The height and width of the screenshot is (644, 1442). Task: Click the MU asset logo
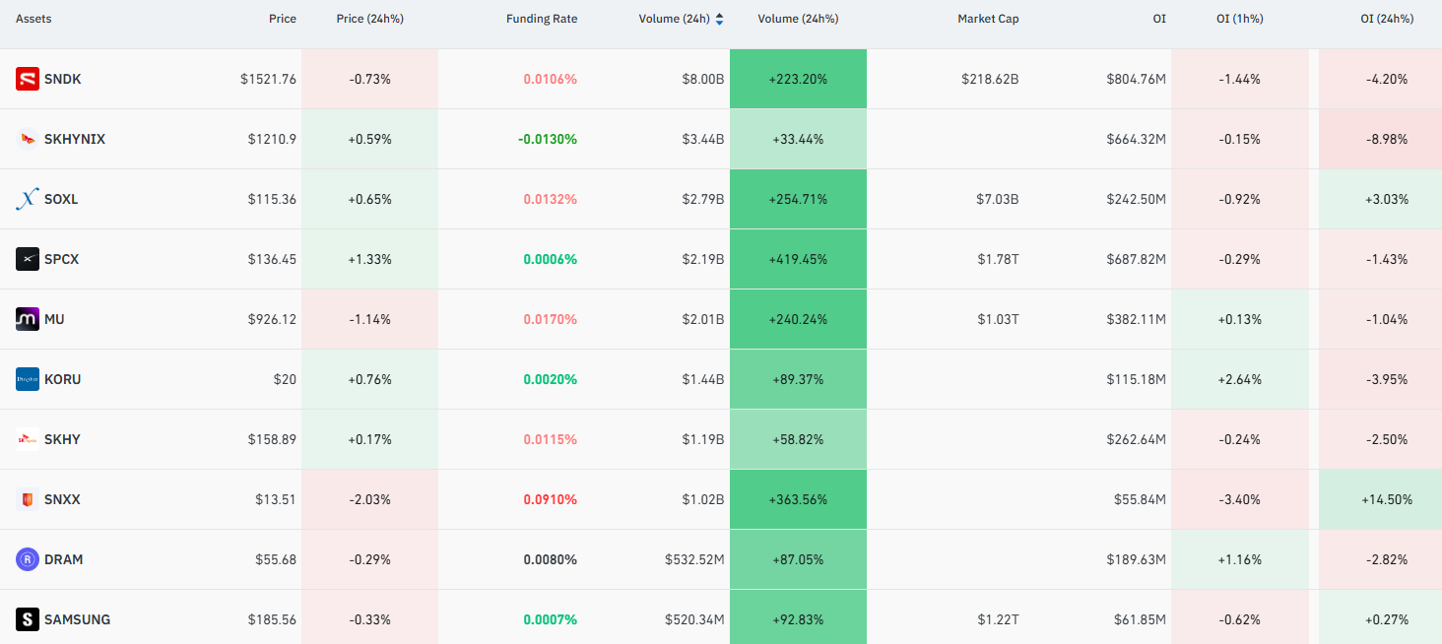28,319
